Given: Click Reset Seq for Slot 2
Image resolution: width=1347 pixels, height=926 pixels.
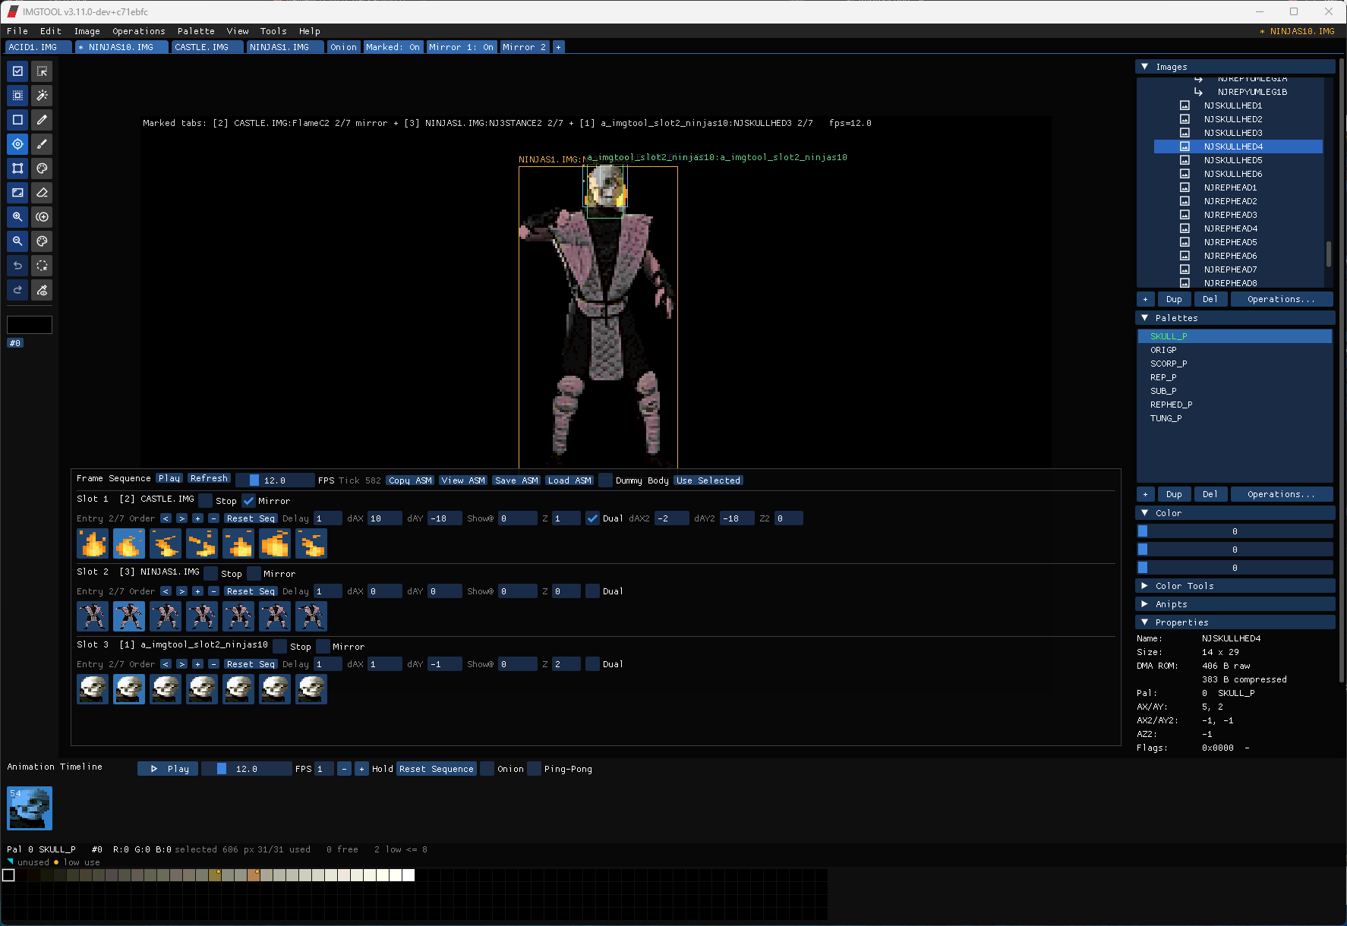Looking at the screenshot, I should click(x=251, y=591).
